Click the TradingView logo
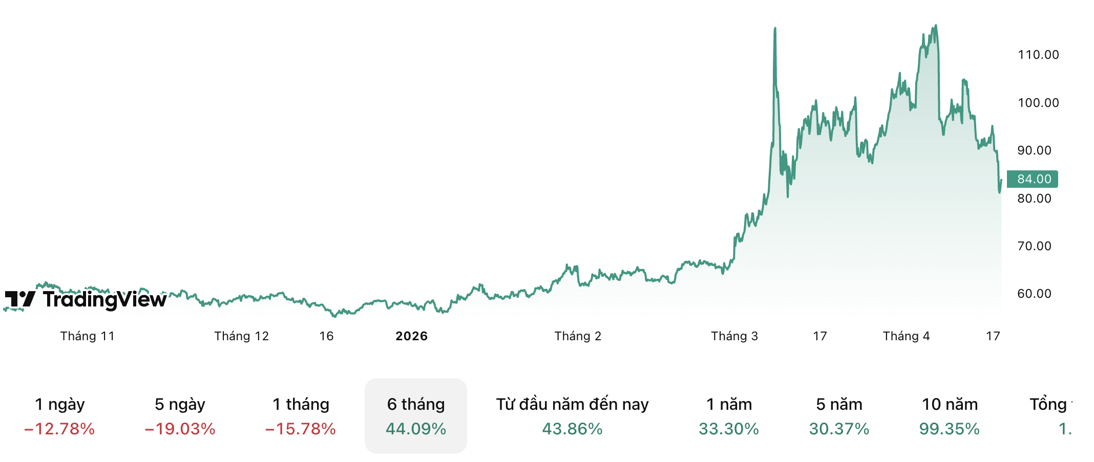This screenshot has height=462, width=1094. pyautogui.click(x=86, y=299)
